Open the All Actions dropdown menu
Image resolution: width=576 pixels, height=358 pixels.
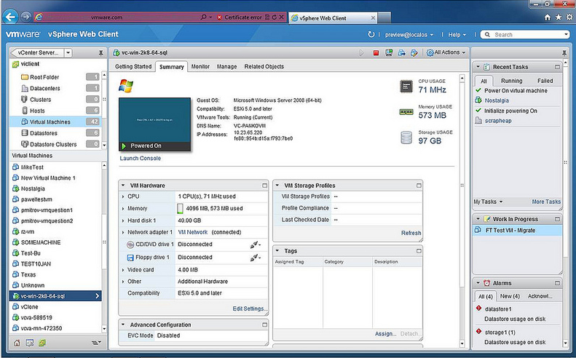tap(446, 53)
